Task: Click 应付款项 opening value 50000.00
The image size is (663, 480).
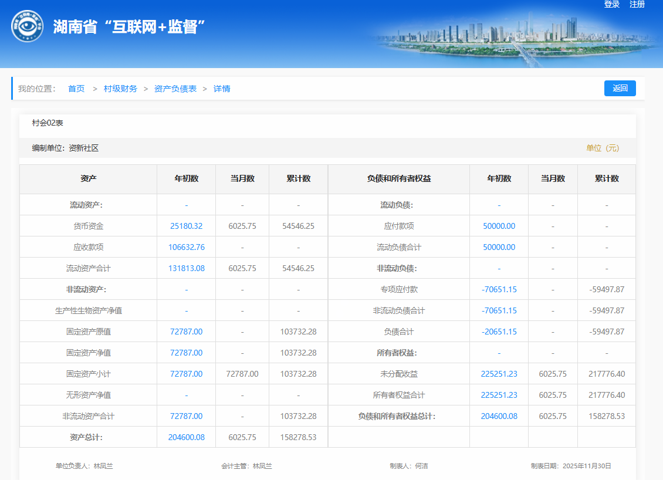Action: [x=499, y=226]
